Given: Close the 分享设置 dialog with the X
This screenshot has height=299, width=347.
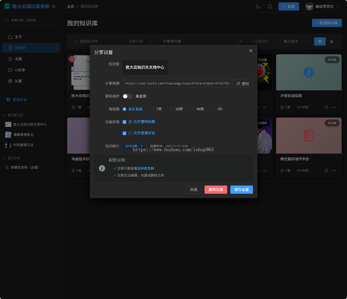Looking at the screenshot, I should [251, 51].
